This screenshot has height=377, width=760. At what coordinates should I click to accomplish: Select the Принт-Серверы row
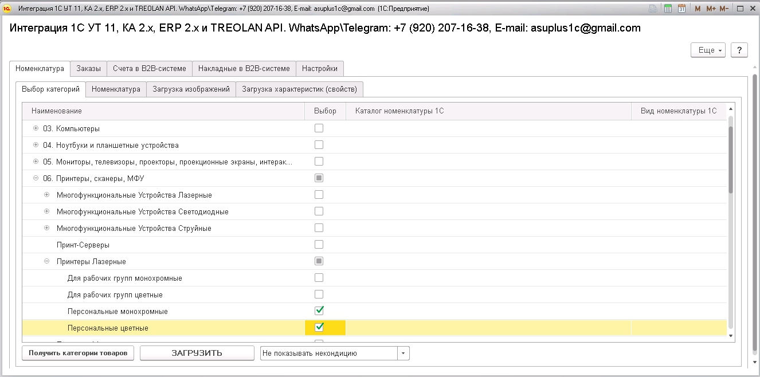(x=374, y=245)
